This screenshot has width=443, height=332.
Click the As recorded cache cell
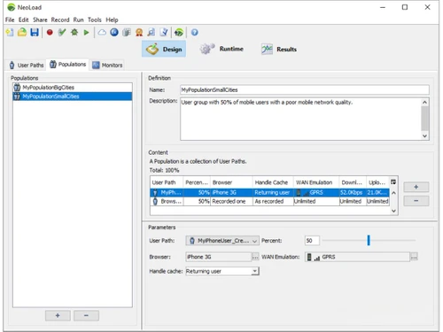click(x=273, y=201)
